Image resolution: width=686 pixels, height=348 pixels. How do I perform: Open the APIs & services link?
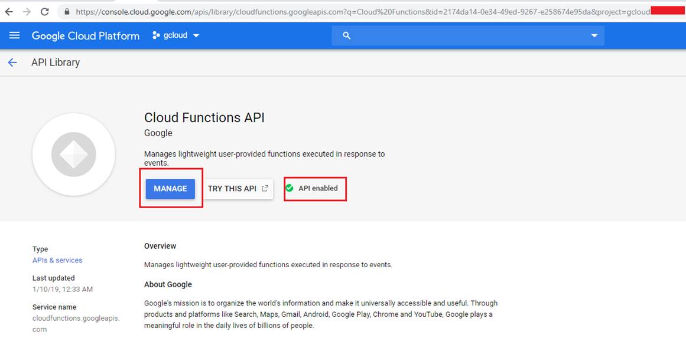click(x=57, y=260)
